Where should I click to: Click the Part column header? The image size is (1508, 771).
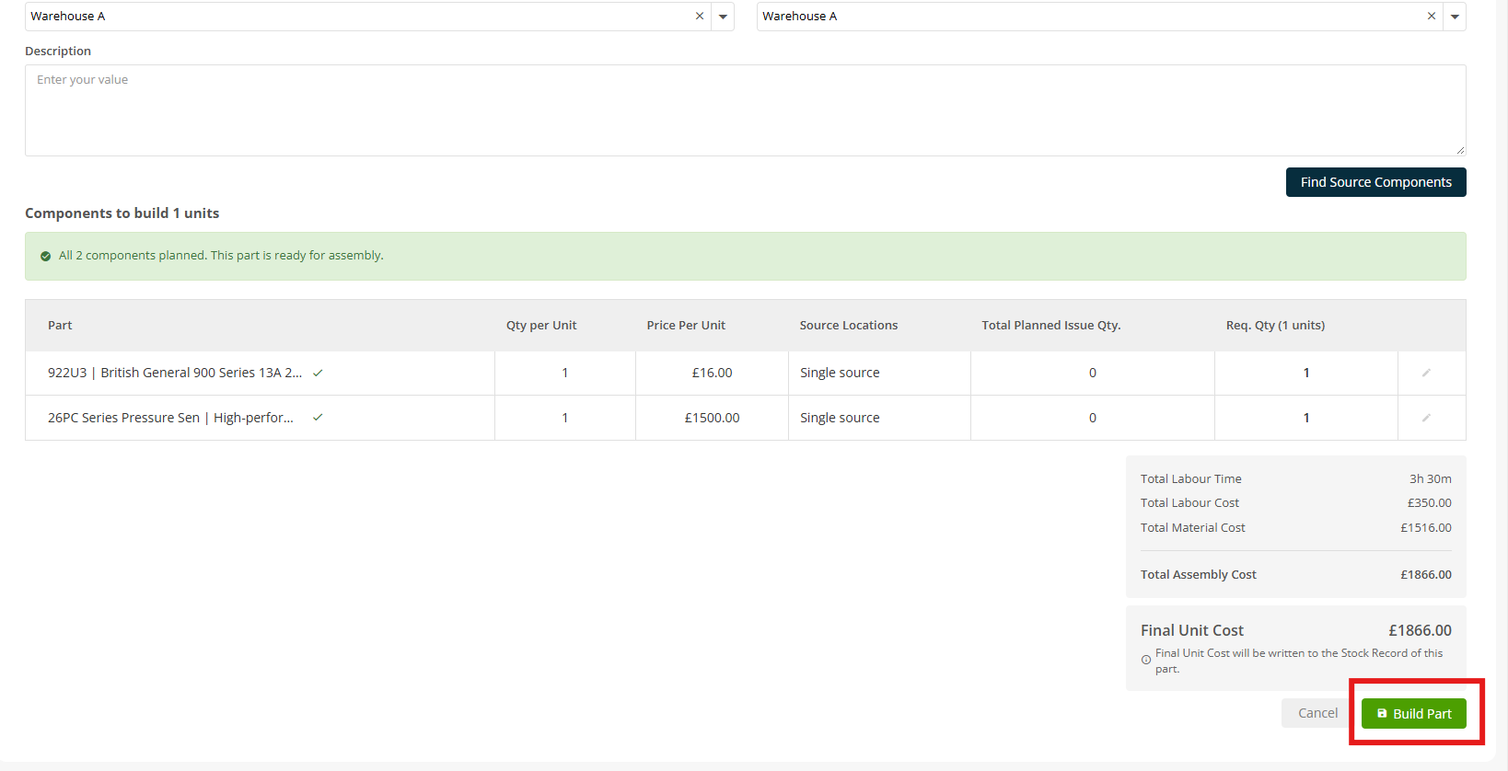60,325
